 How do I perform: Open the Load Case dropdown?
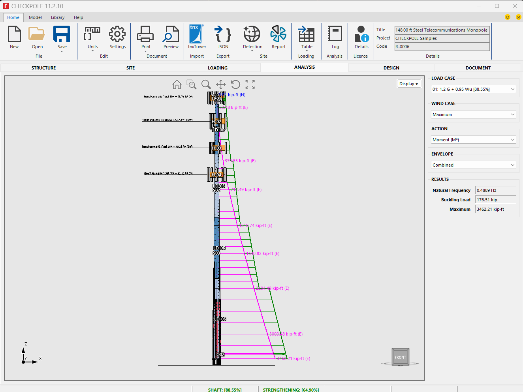474,89
